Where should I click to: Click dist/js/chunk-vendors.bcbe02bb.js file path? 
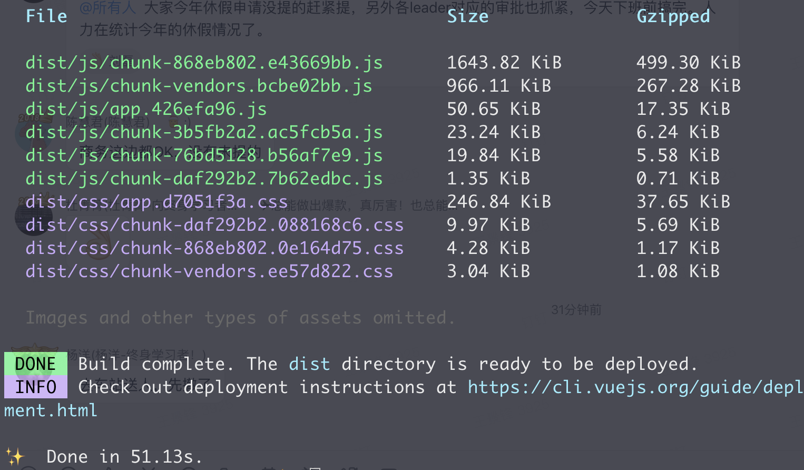(x=199, y=86)
